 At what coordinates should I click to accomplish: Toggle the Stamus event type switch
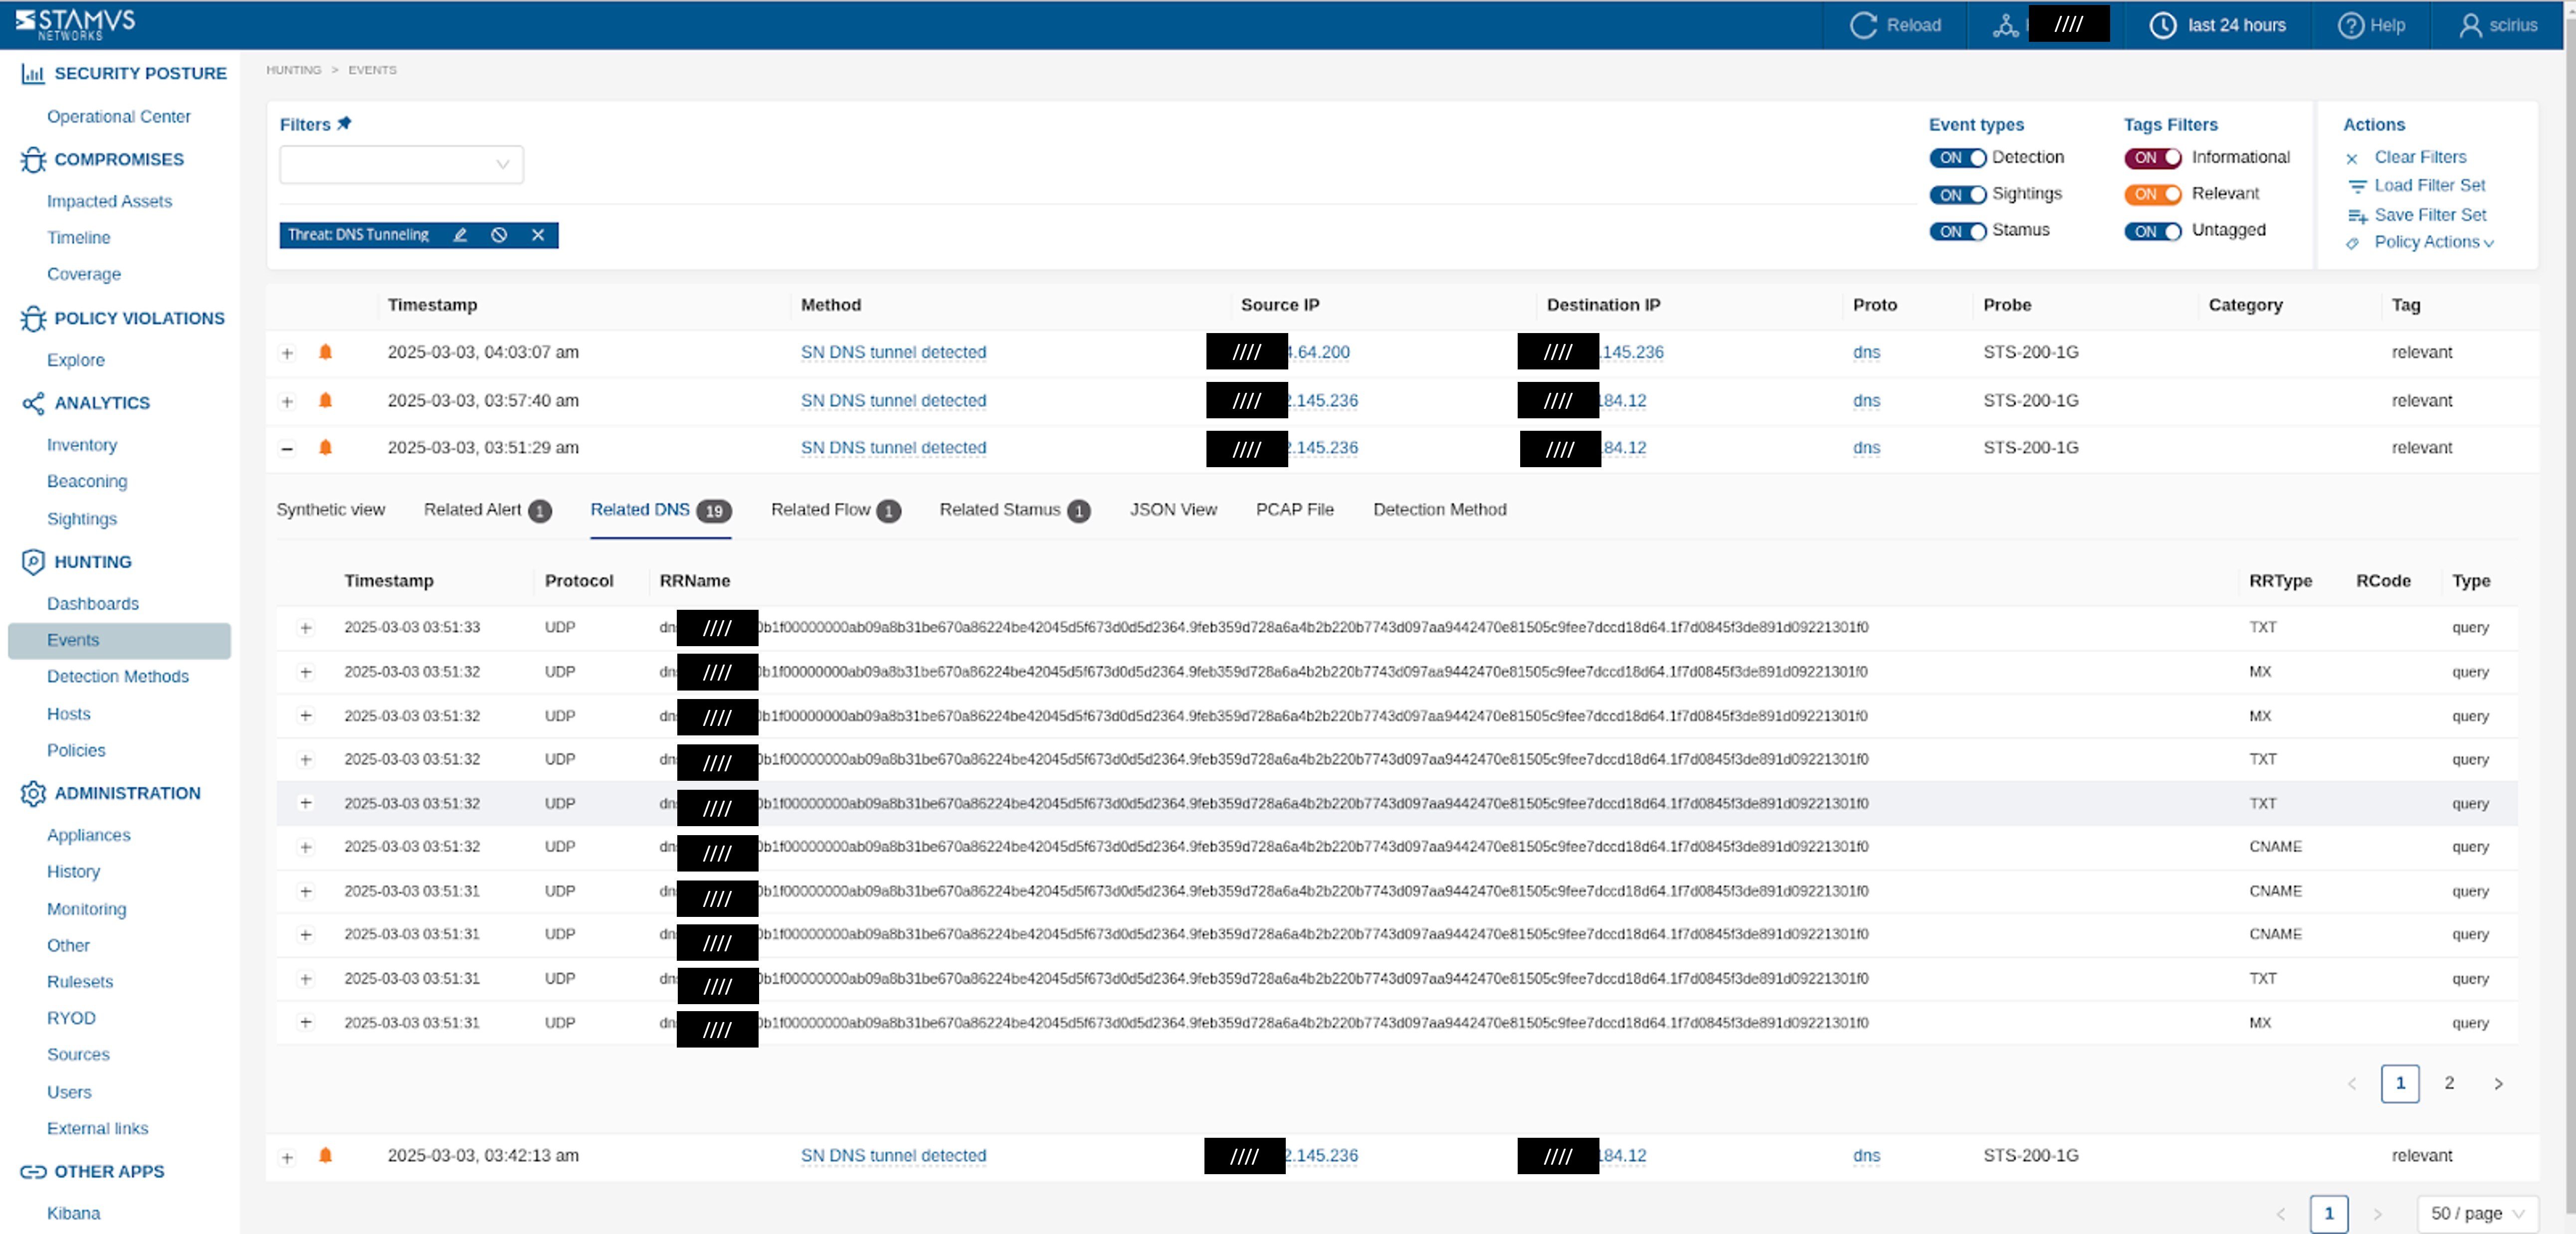(1957, 231)
